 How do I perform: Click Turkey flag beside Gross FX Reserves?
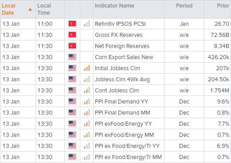72,35
